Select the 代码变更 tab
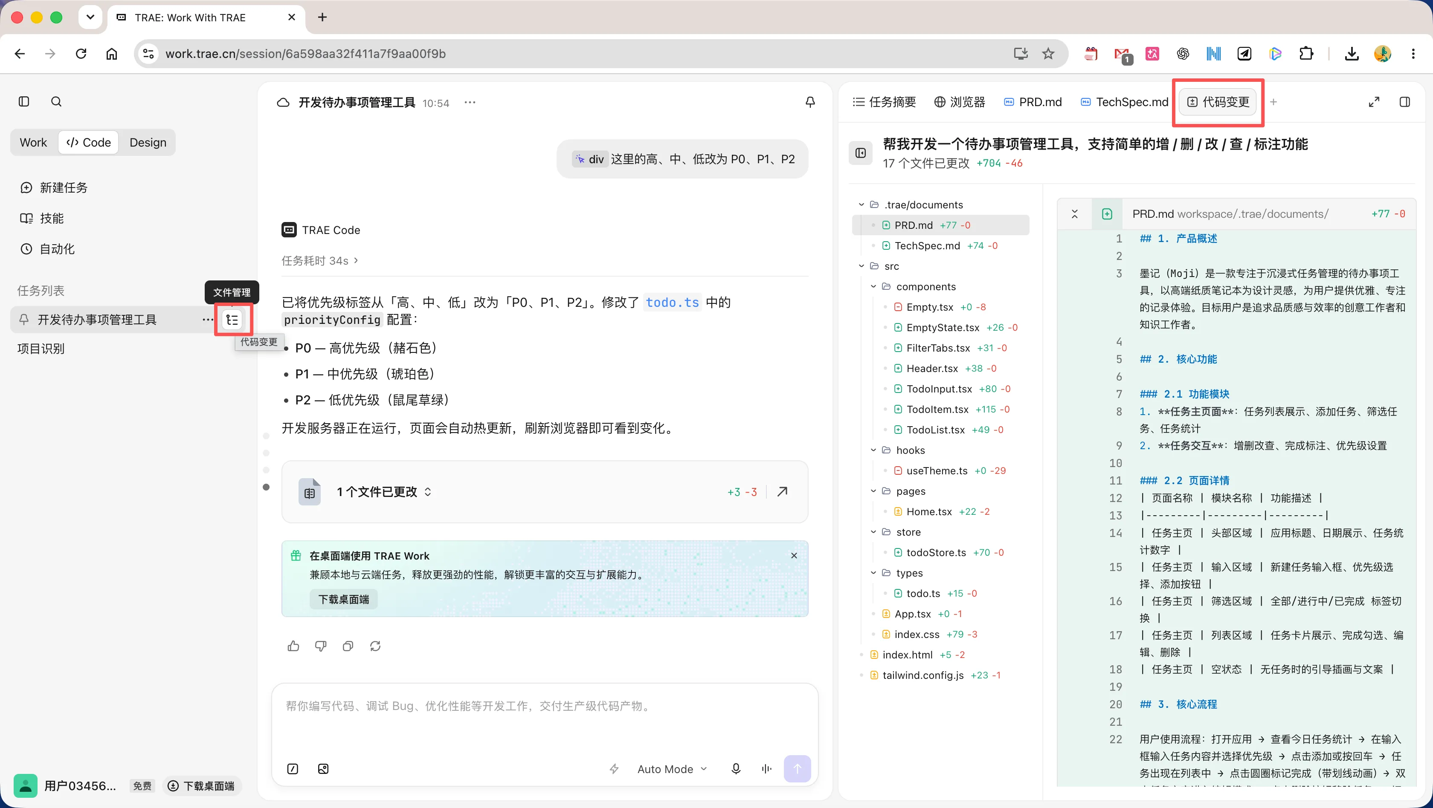 pyautogui.click(x=1218, y=102)
